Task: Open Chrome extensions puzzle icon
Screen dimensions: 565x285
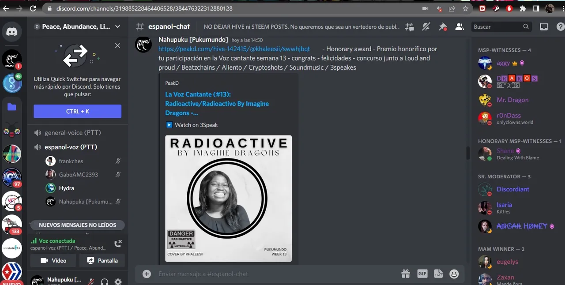Action: (x=523, y=8)
